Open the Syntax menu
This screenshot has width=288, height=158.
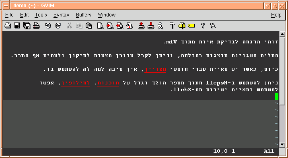coord(62,15)
